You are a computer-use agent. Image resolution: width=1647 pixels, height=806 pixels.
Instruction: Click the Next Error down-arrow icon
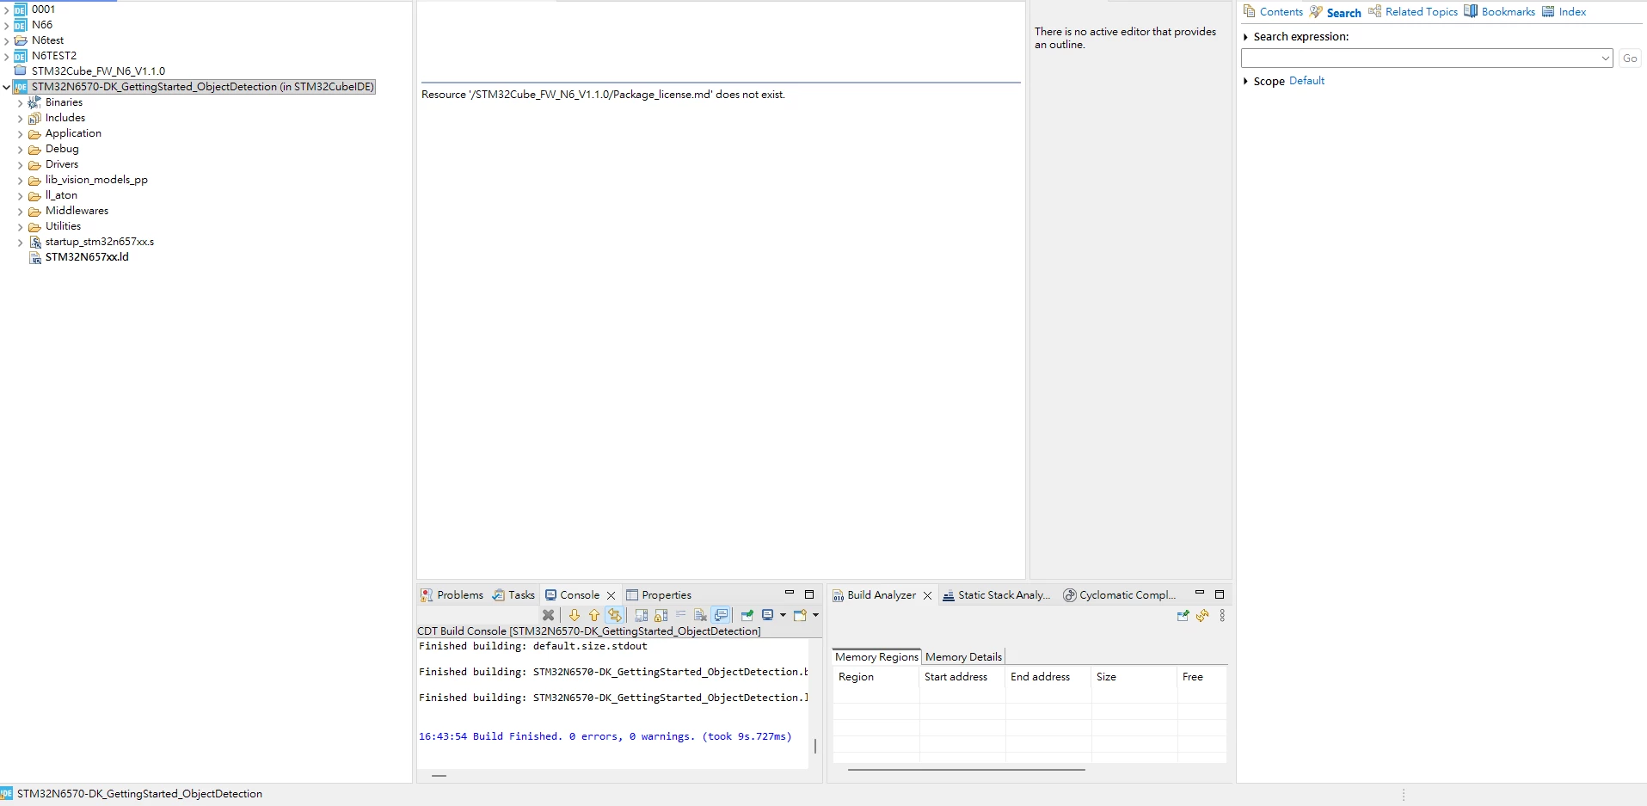click(575, 615)
